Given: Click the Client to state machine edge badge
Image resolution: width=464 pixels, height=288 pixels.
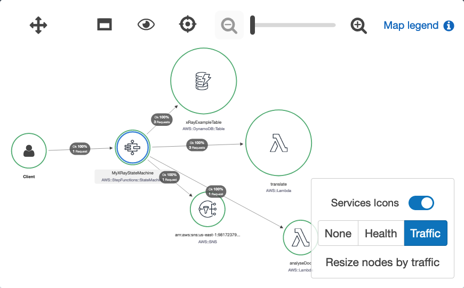Looking at the screenshot, I should (80, 149).
